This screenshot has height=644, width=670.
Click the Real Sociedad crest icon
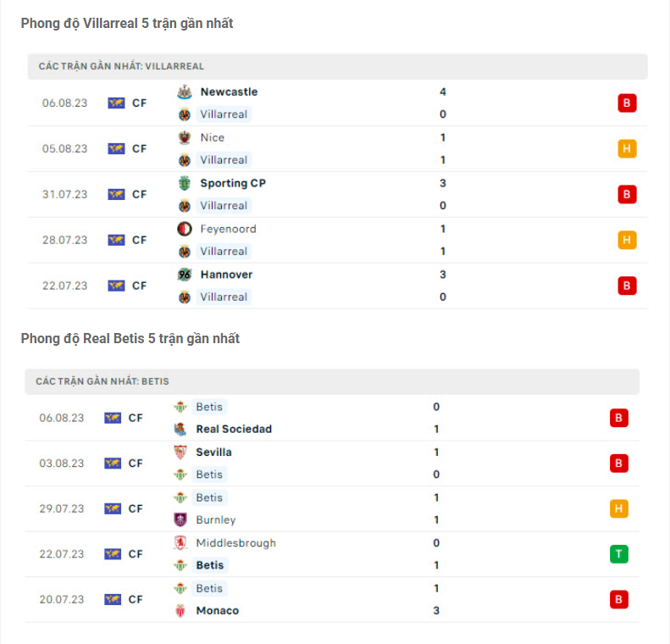click(x=180, y=430)
